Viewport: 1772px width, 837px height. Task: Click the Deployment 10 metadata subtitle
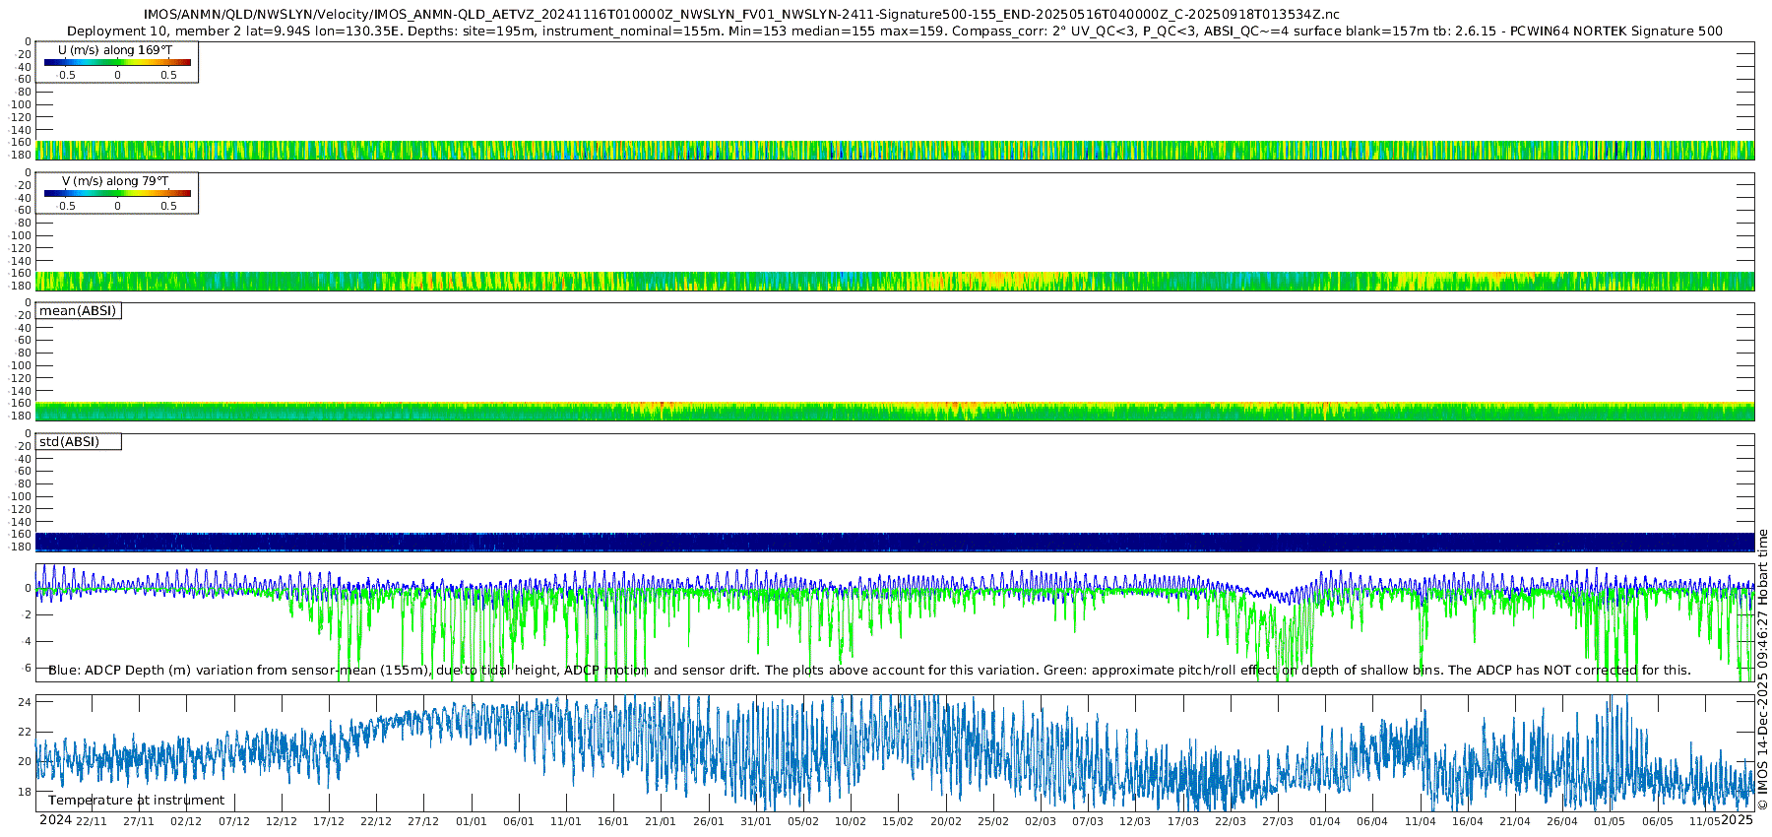(894, 31)
